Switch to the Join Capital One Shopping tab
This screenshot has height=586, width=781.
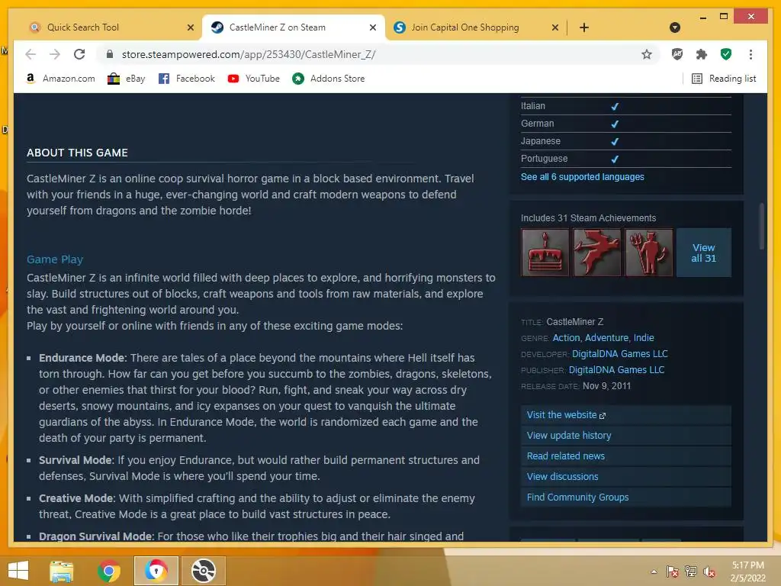tap(476, 27)
